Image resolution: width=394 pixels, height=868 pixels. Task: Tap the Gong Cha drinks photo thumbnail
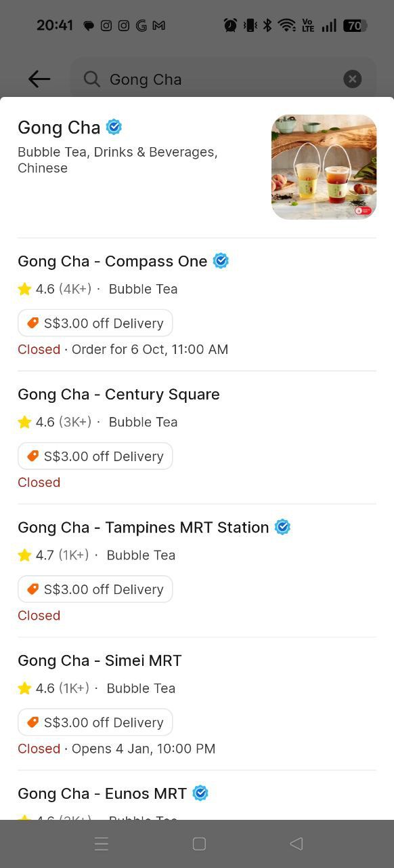tap(324, 167)
